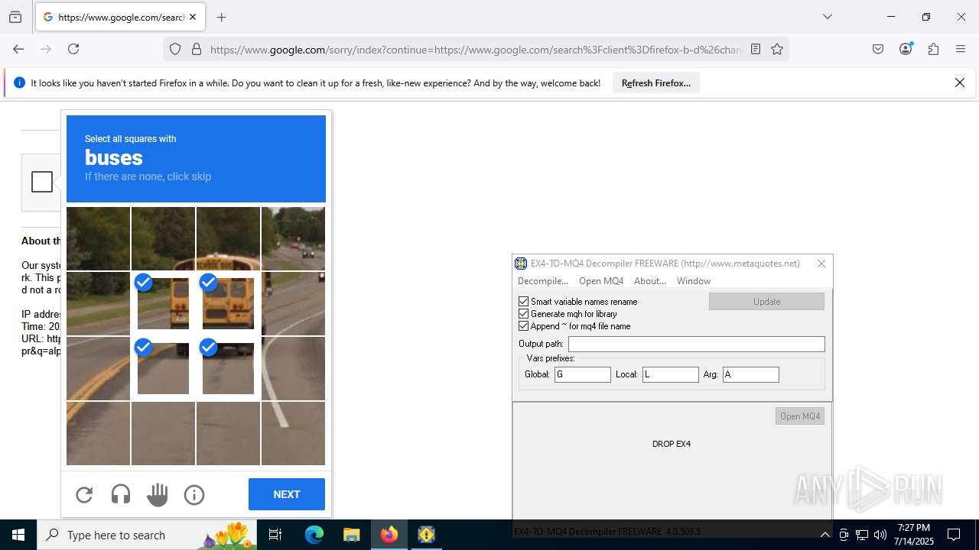This screenshot has width=979, height=550.
Task: Close the Google search tab
Action: (x=193, y=17)
